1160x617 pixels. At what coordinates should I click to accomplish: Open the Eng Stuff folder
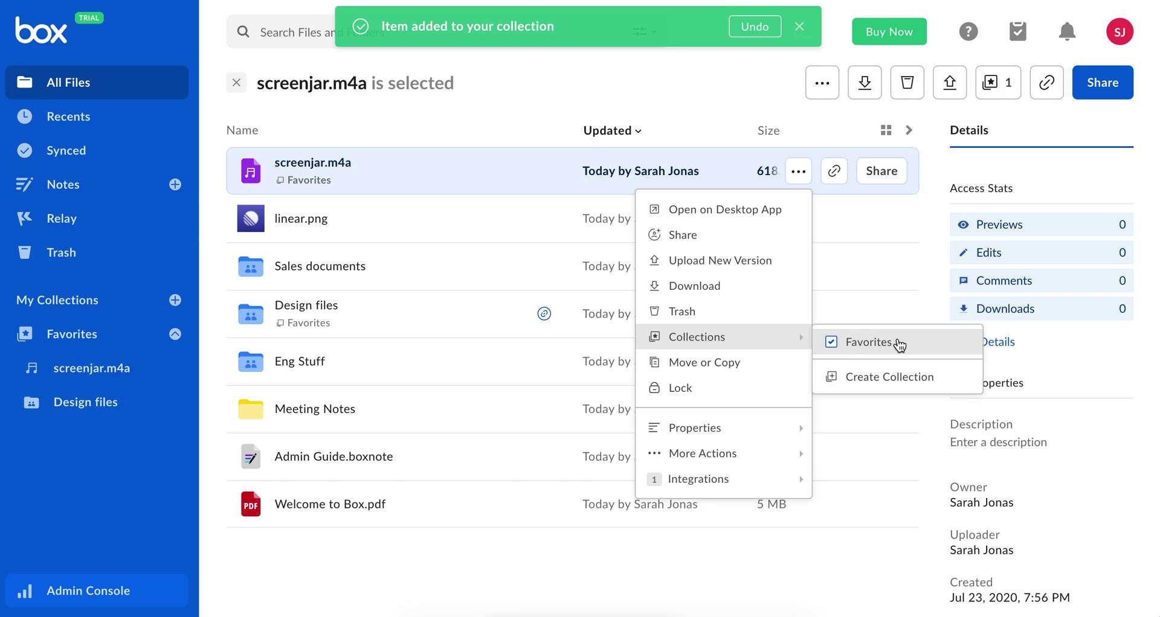[x=299, y=362]
